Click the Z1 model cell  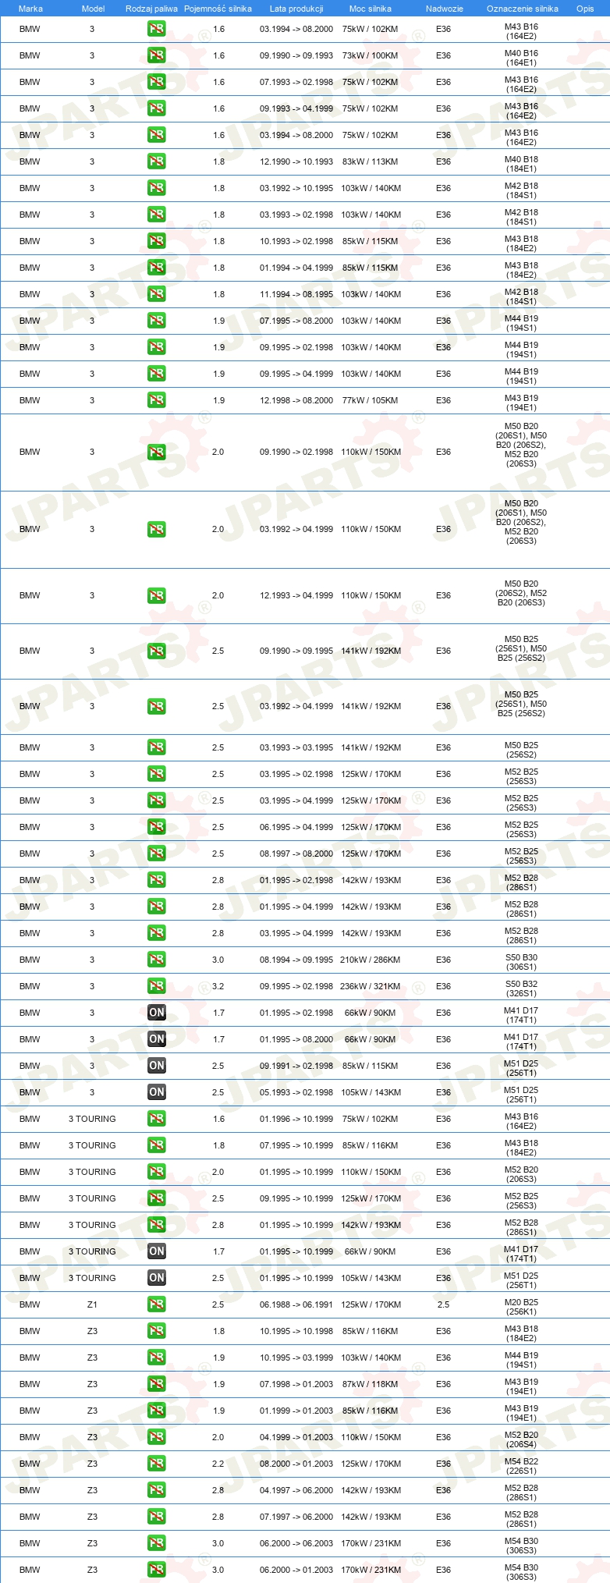92,1304
